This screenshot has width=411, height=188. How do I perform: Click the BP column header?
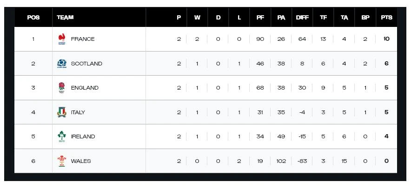[365, 18]
